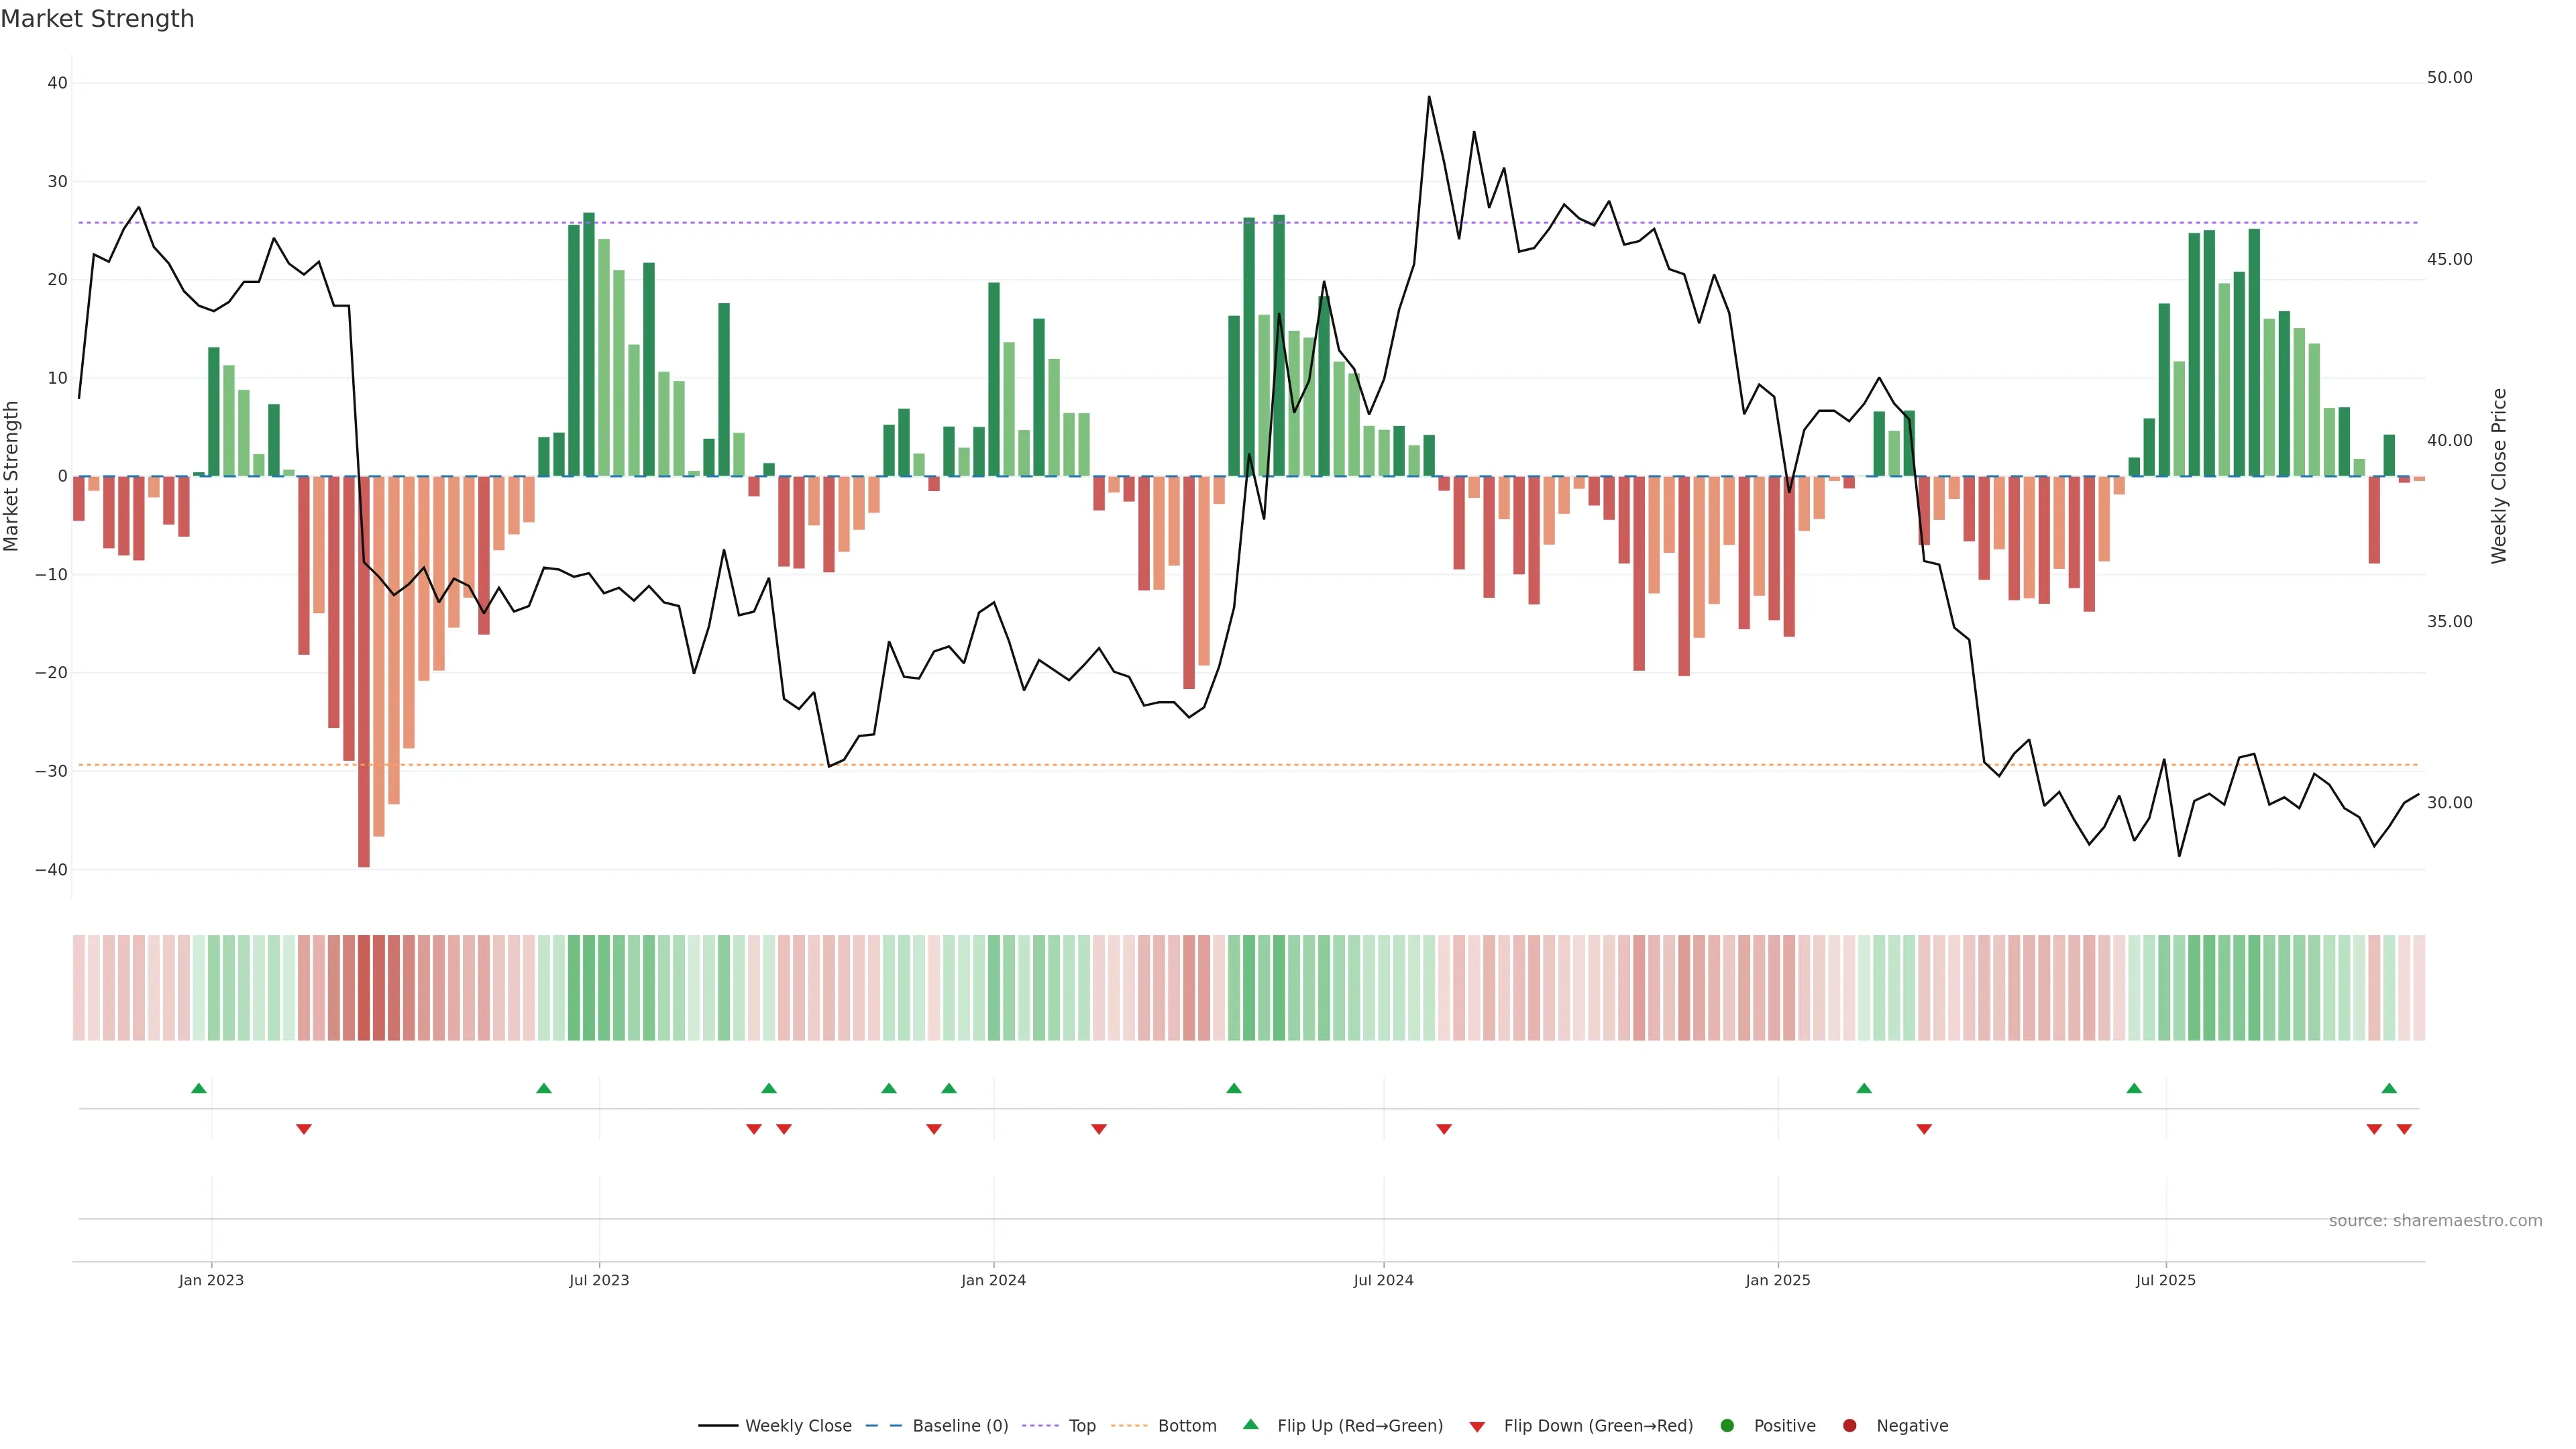Image resolution: width=2576 pixels, height=1449 pixels.
Task: Click red flip-down triangle just after Jul 2024
Action: (1444, 1129)
